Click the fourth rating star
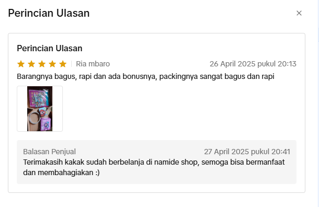319x207 pixels. click(52, 64)
